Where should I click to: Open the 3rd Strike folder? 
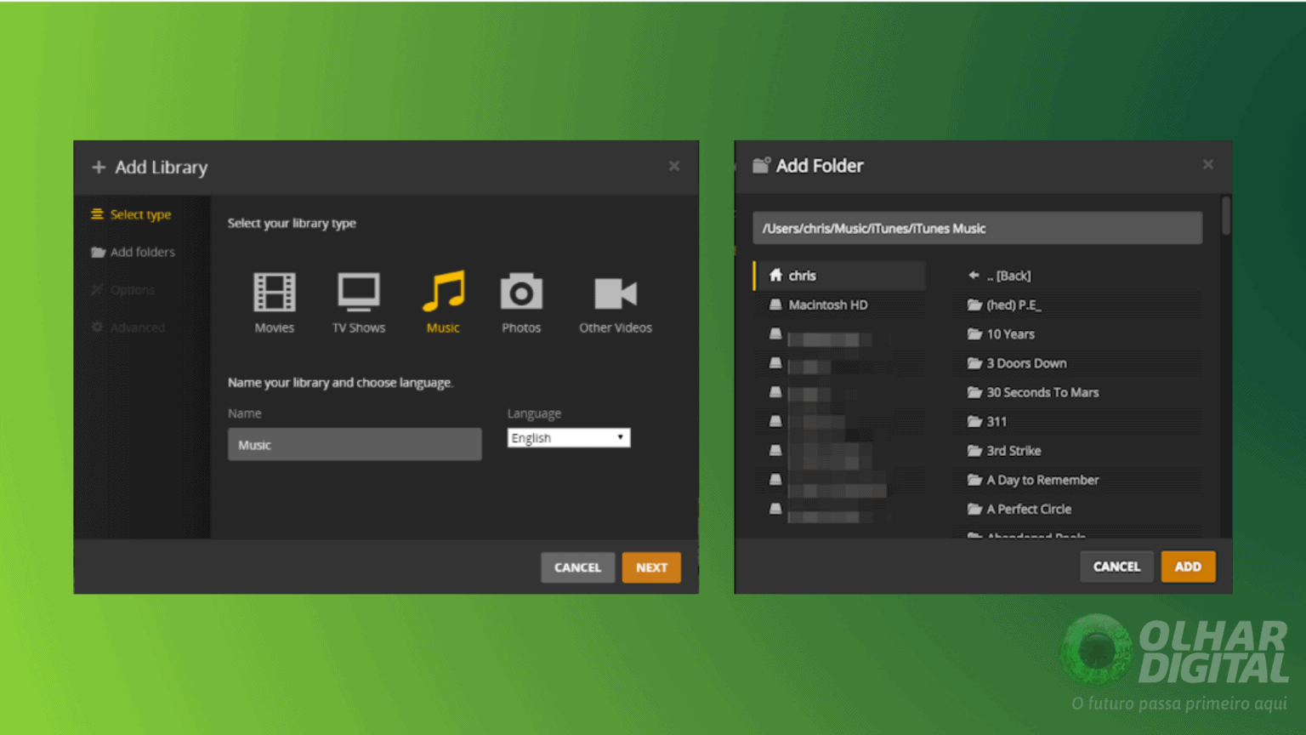point(1004,451)
